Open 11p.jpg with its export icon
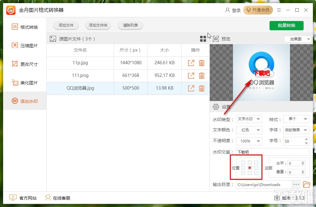316x207 pixels. (191, 63)
